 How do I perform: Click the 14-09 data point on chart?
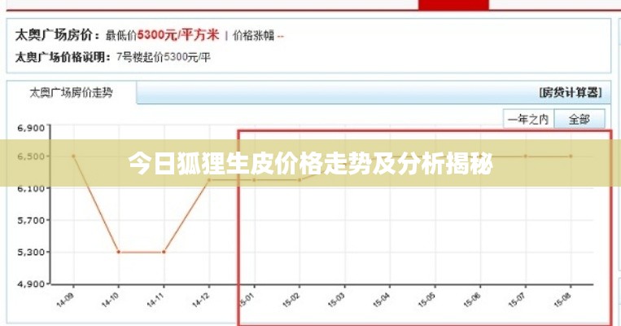tap(73, 156)
